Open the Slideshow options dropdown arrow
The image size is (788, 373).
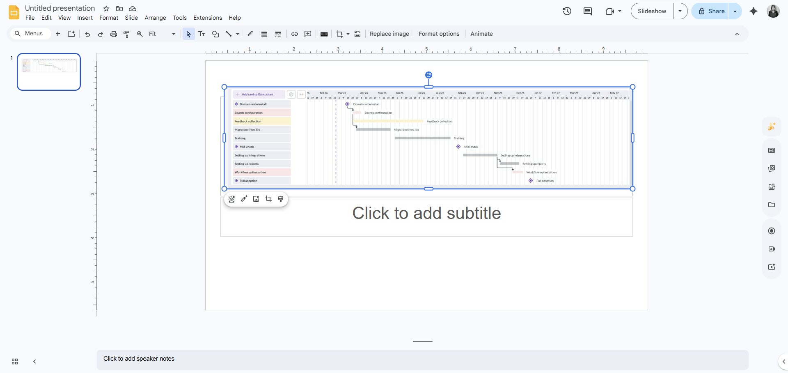coord(680,11)
